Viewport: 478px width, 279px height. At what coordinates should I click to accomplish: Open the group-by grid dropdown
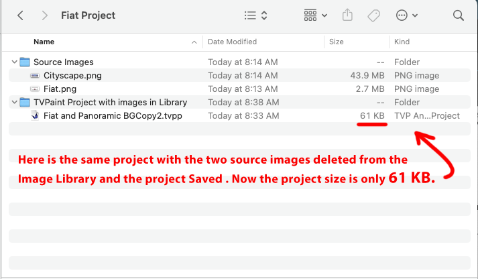click(x=316, y=15)
